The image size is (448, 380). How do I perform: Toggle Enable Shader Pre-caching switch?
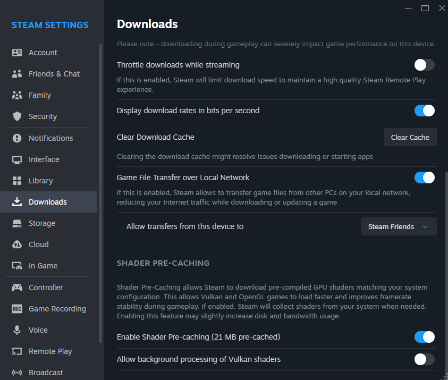tap(424, 337)
